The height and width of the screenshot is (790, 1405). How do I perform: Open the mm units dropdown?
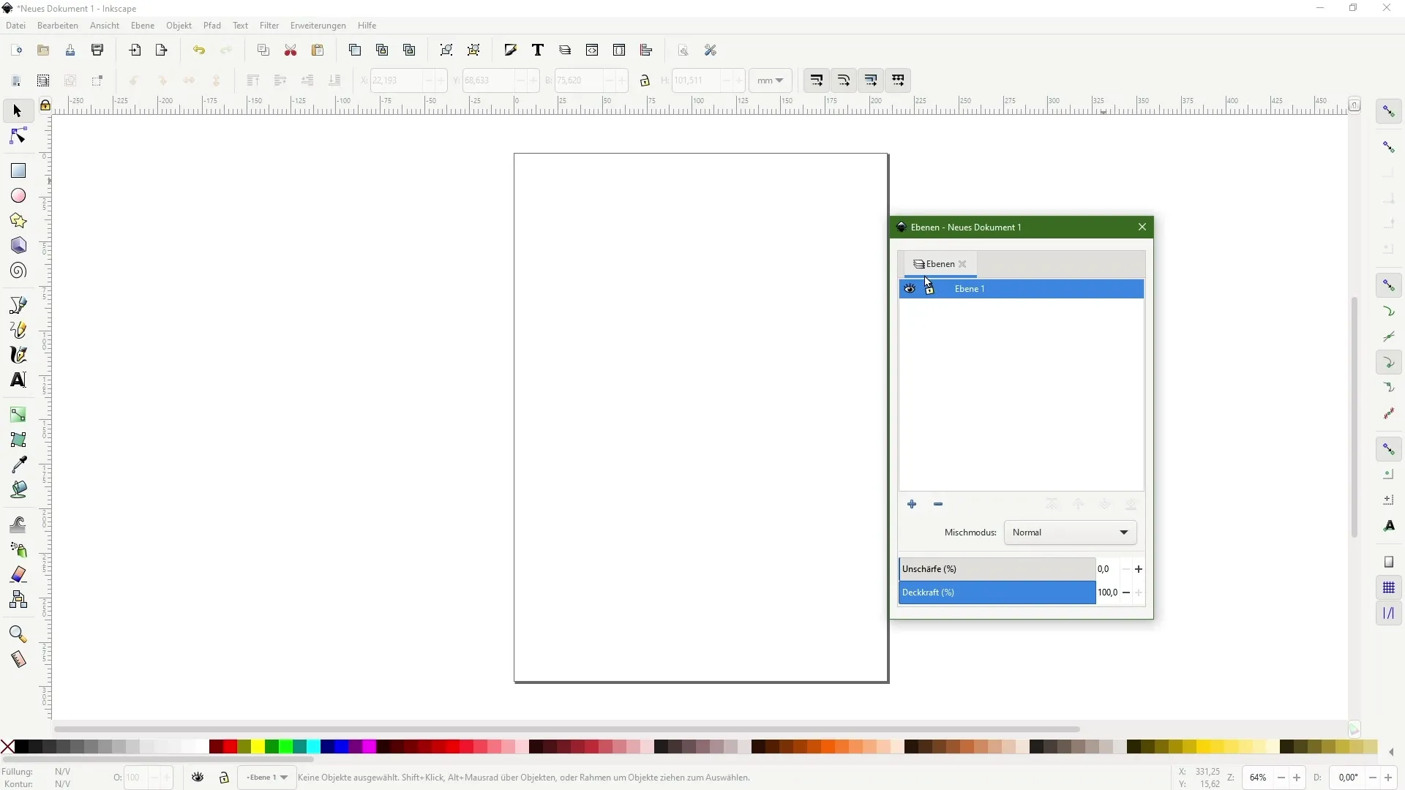coord(770,80)
